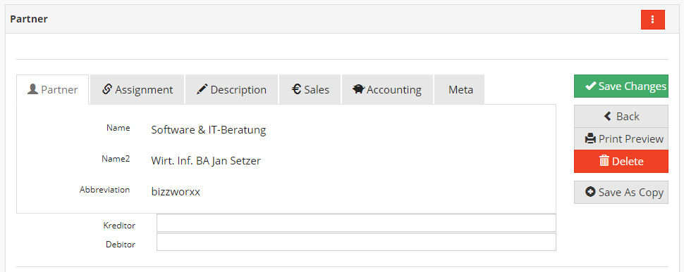
Task: Click the green Save Changes button
Action: pyautogui.click(x=621, y=86)
